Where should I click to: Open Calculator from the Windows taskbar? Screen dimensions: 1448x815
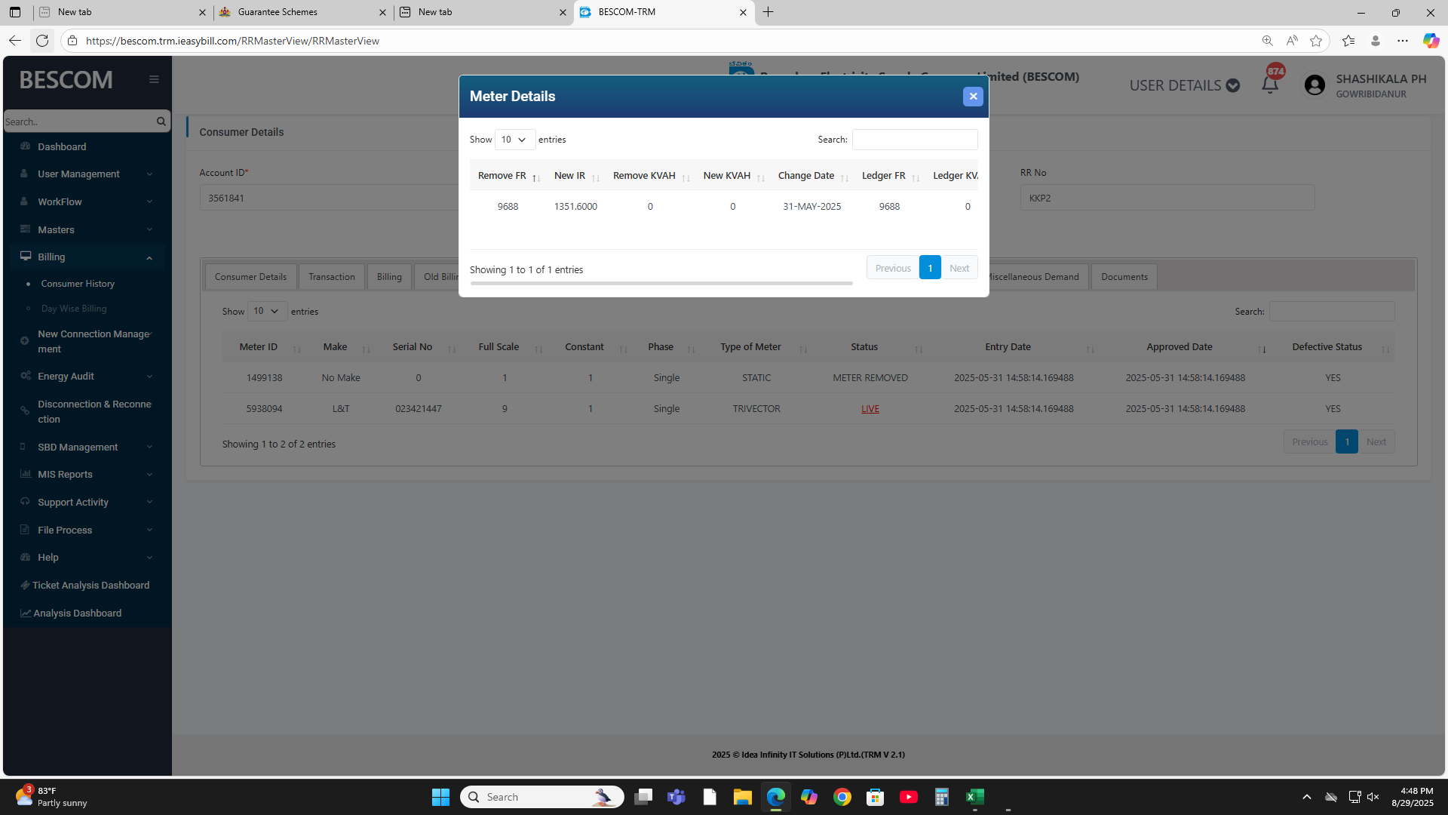941,797
